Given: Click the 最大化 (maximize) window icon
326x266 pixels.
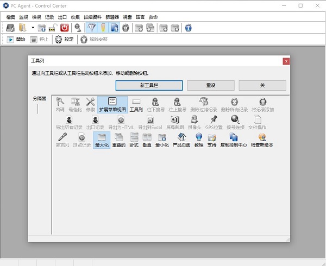Looking at the screenshot, I should (102, 140).
